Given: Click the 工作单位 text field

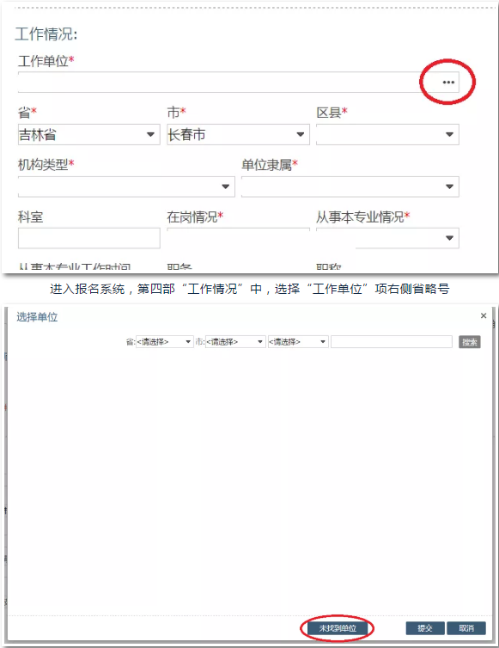Looking at the screenshot, I should pos(228,83).
